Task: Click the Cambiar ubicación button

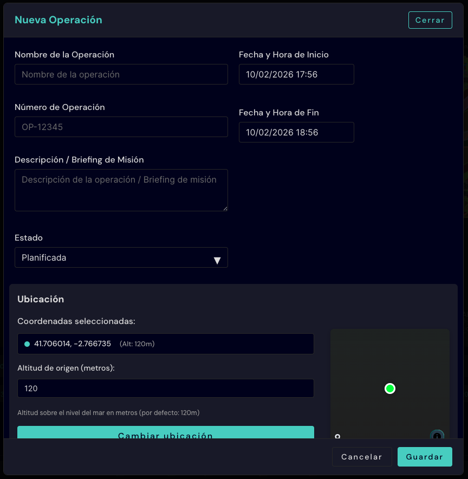Action: pos(165,433)
